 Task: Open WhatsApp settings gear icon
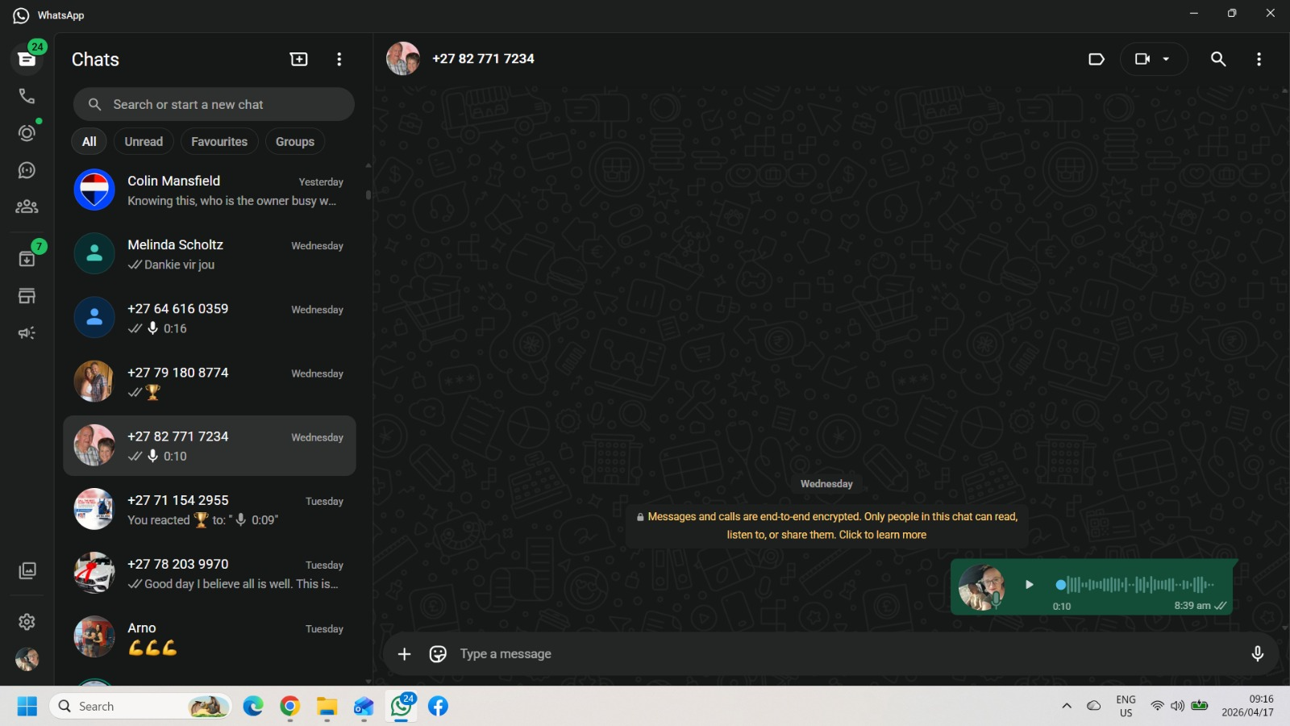tap(27, 622)
